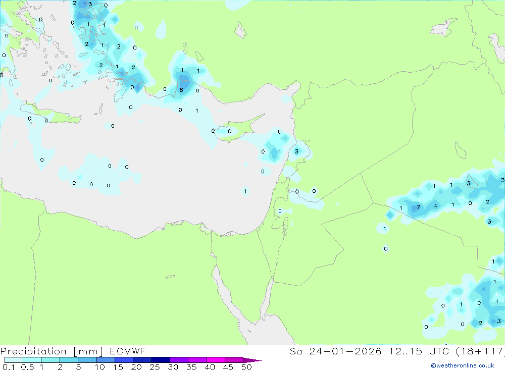The image size is (505, 370).
Task: Click the 'Precipitation [mm]' title text
Action: 52,351
